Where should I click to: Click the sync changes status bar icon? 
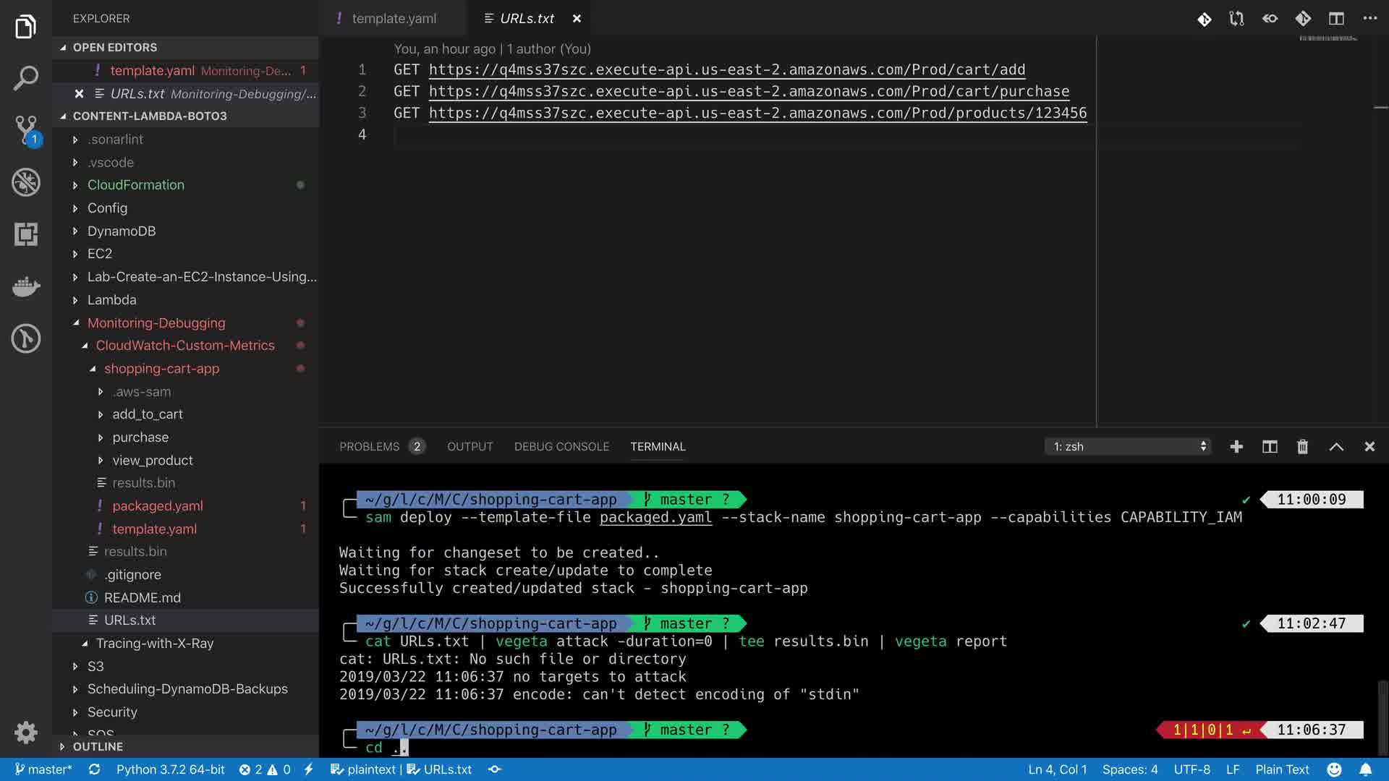coord(94,769)
